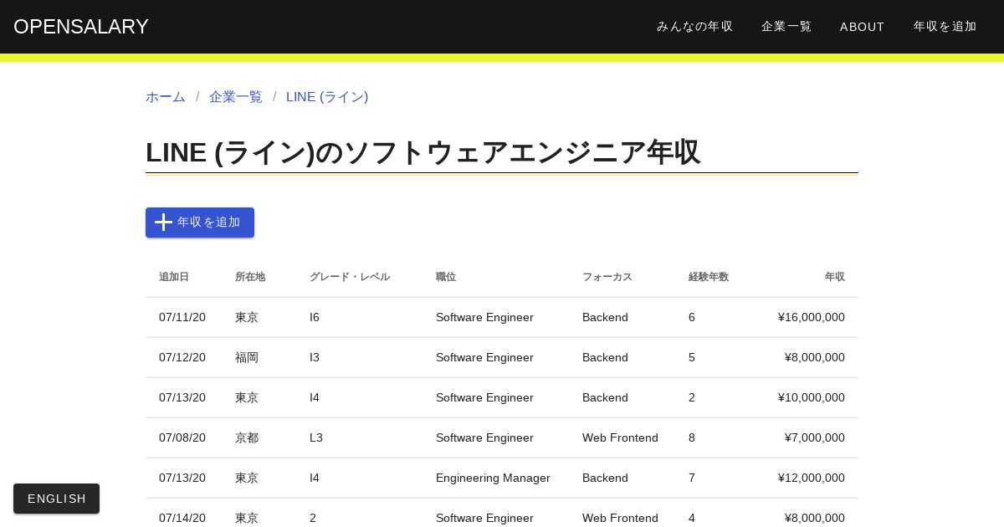The width and height of the screenshot is (1004, 527).
Task: Click the ¥10,000,000 salary cell
Action: point(812,398)
